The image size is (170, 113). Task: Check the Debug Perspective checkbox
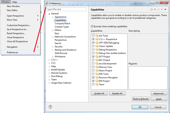click(x=93, y=50)
